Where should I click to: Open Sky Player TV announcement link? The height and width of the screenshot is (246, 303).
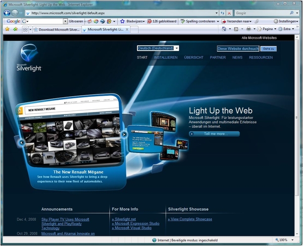(x=65, y=224)
